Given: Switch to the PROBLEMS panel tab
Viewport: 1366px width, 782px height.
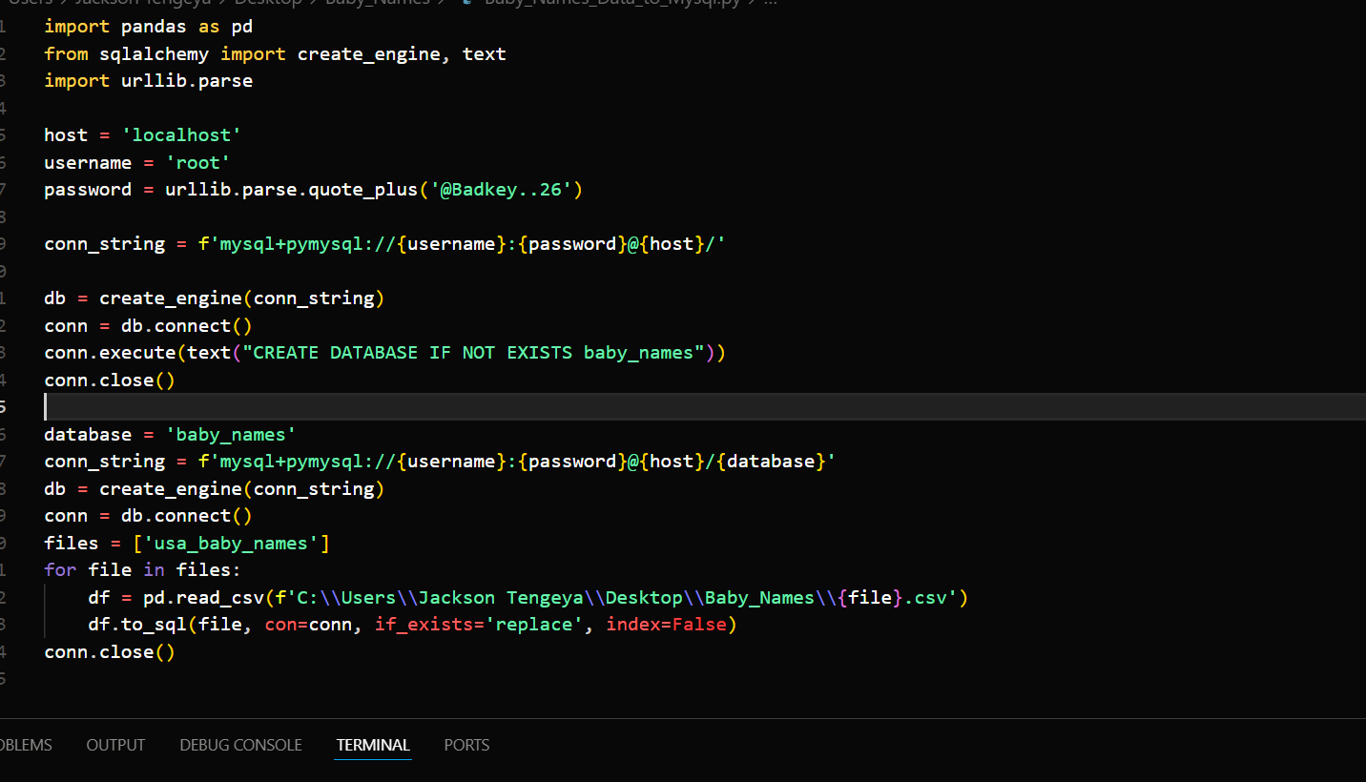Looking at the screenshot, I should (26, 745).
